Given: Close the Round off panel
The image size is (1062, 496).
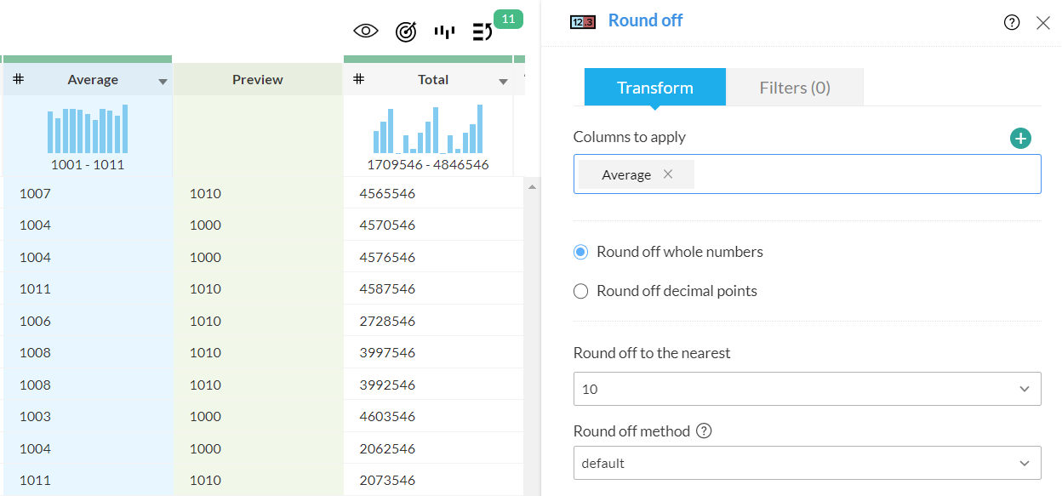Looking at the screenshot, I should tap(1043, 23).
